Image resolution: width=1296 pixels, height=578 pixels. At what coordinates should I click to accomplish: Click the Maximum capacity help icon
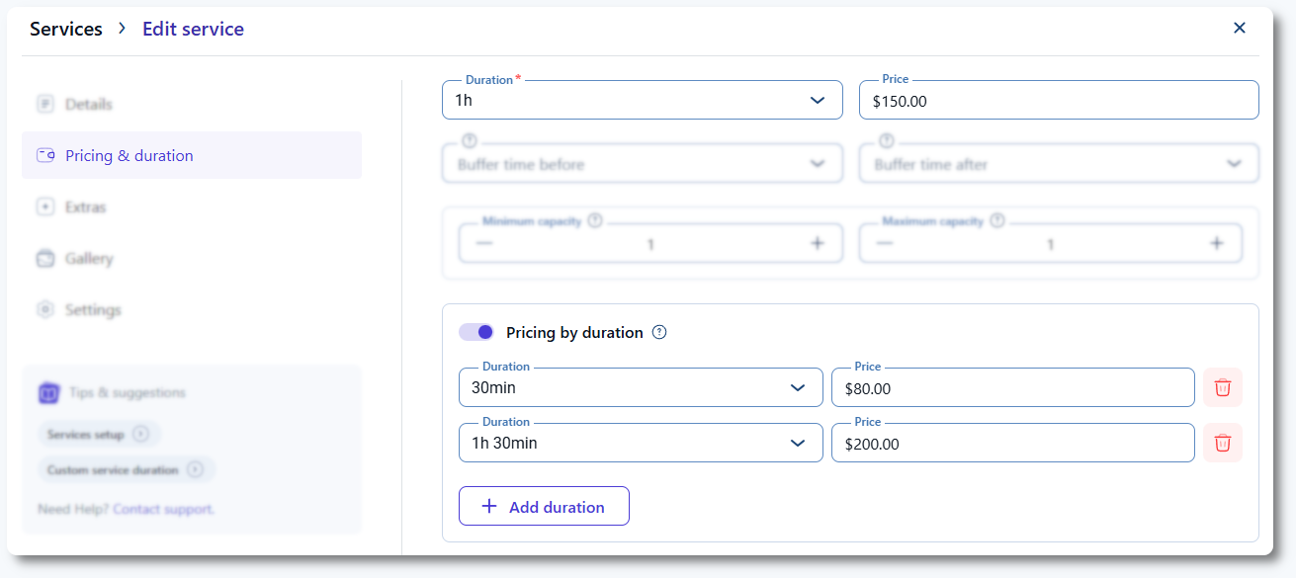point(996,221)
